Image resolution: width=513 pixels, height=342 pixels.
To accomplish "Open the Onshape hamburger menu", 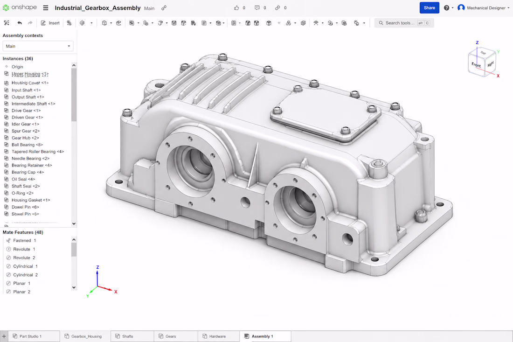I will pyautogui.click(x=46, y=8).
